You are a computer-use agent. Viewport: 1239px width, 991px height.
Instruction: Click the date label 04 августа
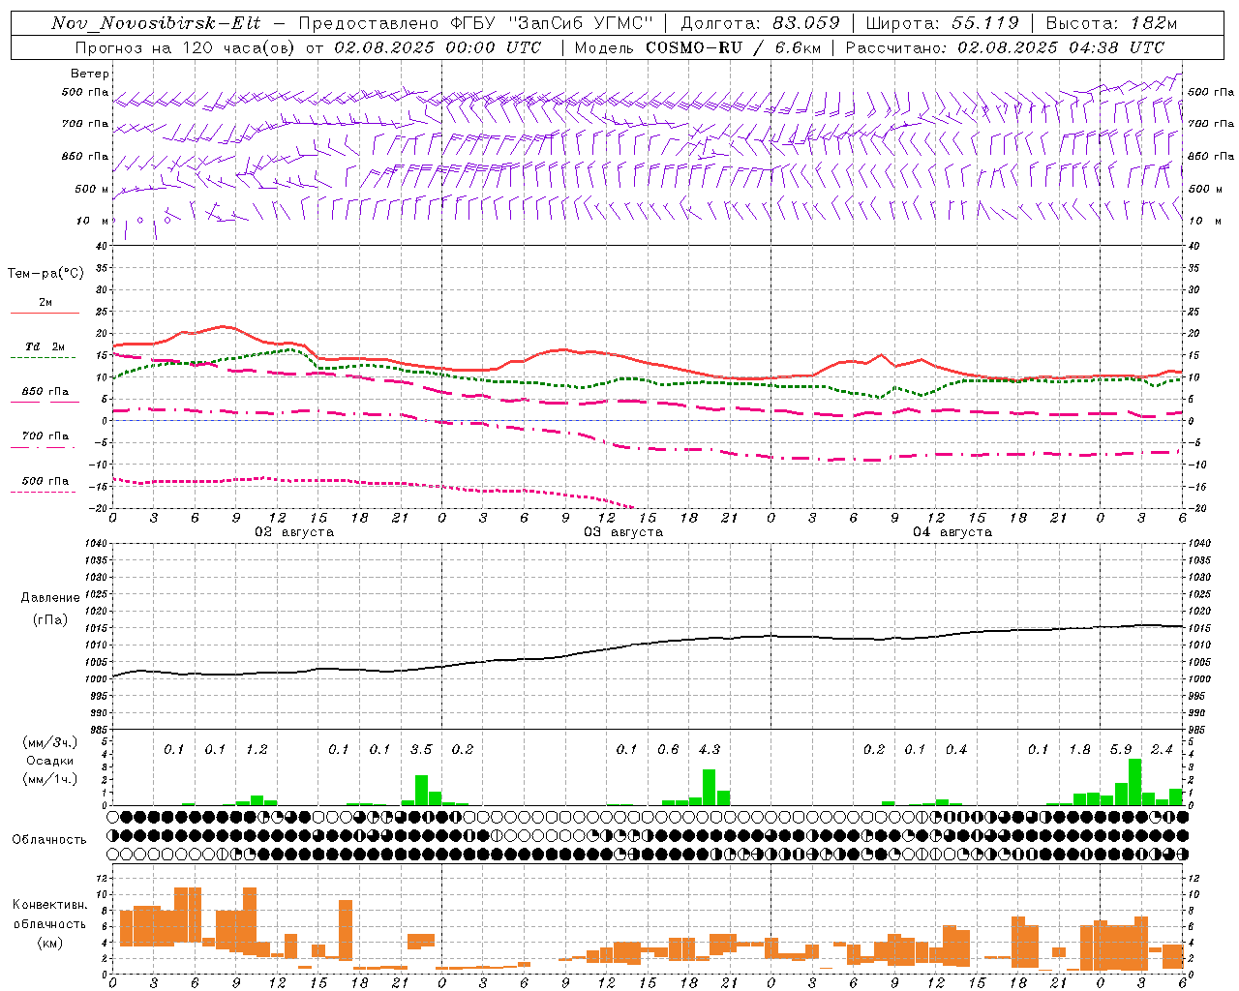point(952,532)
